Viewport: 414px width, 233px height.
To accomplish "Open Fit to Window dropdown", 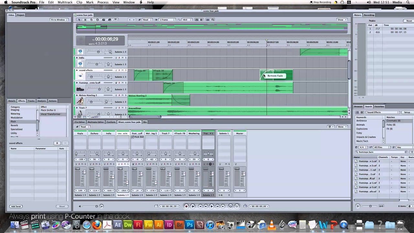I will click(59, 20).
